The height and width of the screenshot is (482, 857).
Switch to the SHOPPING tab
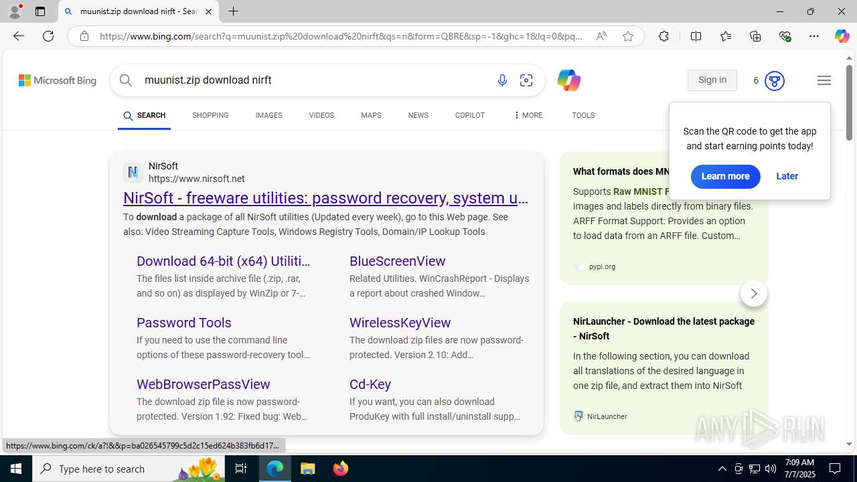[x=210, y=116]
